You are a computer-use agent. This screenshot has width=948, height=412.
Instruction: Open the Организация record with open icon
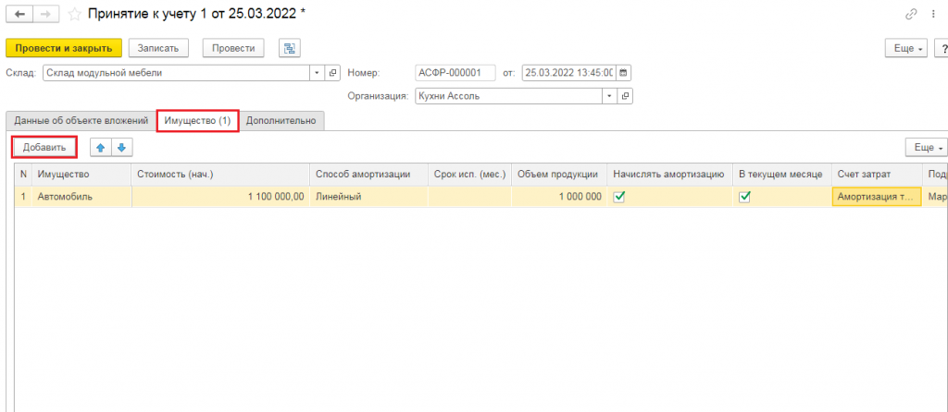[x=625, y=96]
